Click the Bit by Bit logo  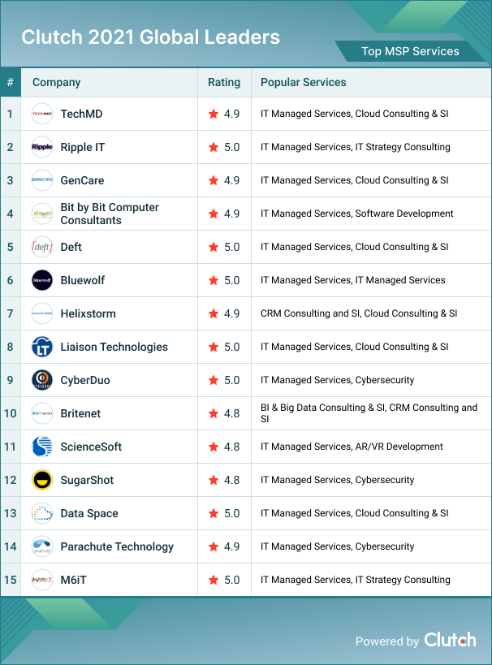pyautogui.click(x=42, y=214)
